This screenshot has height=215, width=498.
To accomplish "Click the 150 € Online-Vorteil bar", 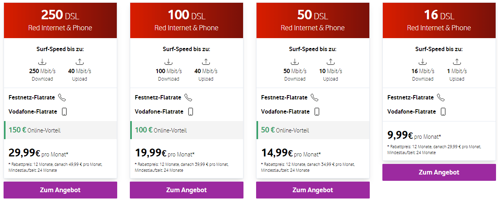I will point(60,130).
